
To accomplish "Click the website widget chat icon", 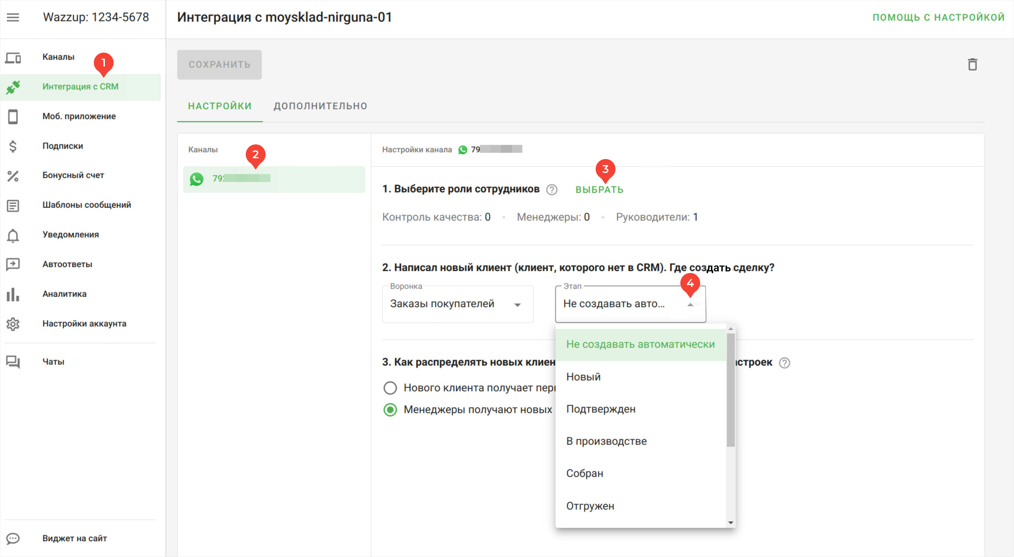I will tap(13, 538).
